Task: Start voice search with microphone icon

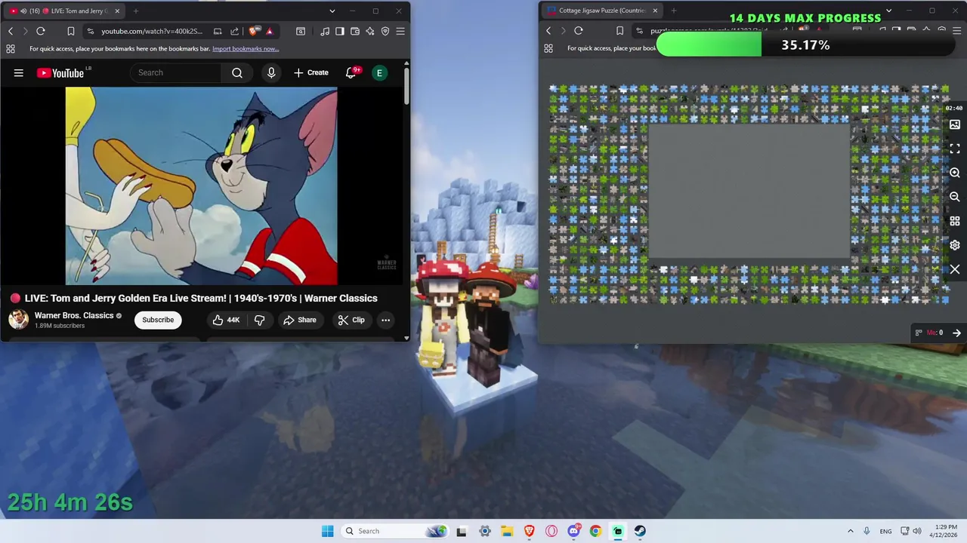Action: [x=271, y=72]
